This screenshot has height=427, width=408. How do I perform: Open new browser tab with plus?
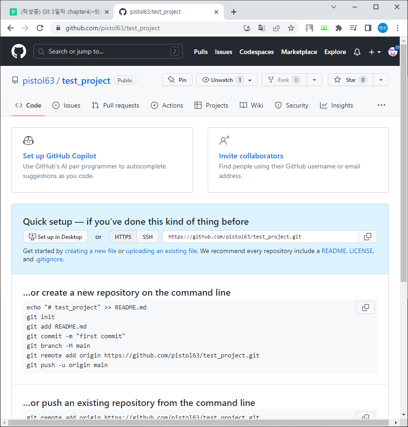[234, 12]
